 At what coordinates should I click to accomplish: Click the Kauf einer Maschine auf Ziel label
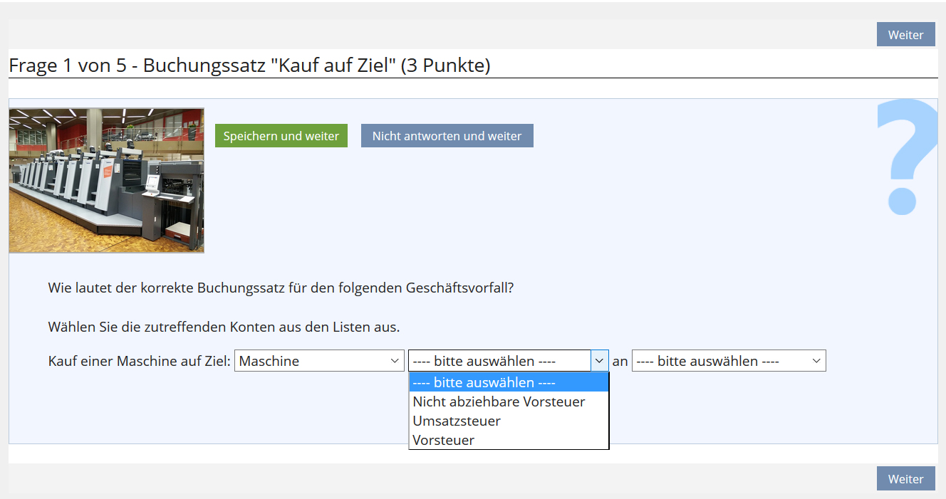tap(139, 361)
